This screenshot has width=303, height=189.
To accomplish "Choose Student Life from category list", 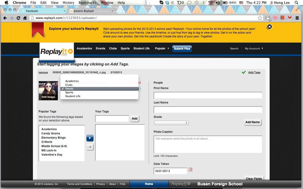I will pyautogui.click(x=73, y=96).
